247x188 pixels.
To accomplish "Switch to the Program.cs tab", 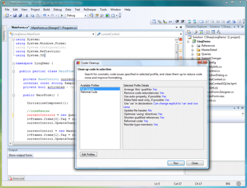I will [x=69, y=28].
